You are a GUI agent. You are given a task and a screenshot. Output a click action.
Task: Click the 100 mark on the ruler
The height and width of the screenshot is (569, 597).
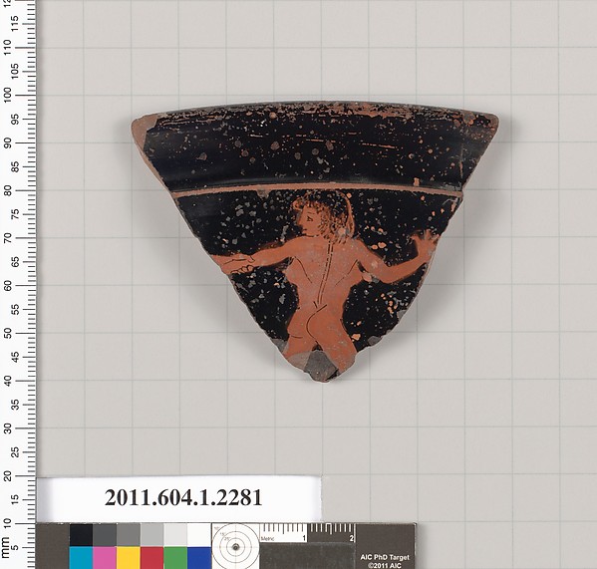click(x=8, y=95)
